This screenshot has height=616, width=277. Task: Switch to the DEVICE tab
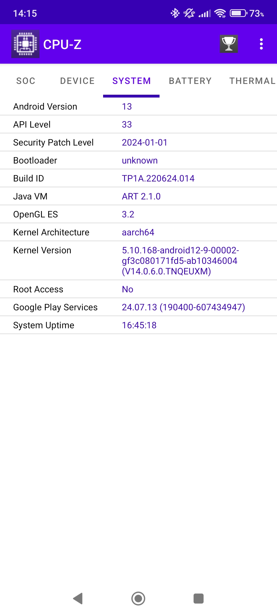[x=77, y=81]
